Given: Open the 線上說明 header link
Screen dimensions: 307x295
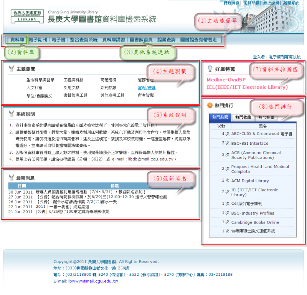Looking at the screenshot, I should click(271, 3).
